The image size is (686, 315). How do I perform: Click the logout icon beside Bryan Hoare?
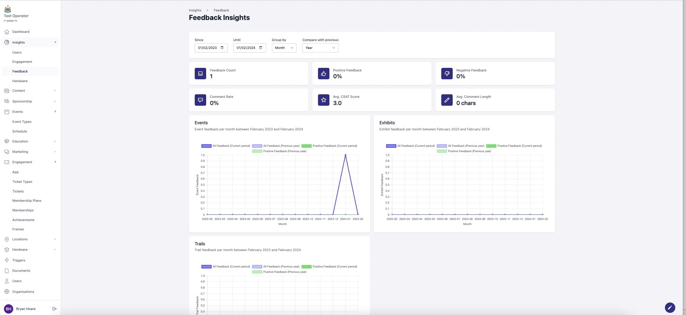click(x=54, y=309)
